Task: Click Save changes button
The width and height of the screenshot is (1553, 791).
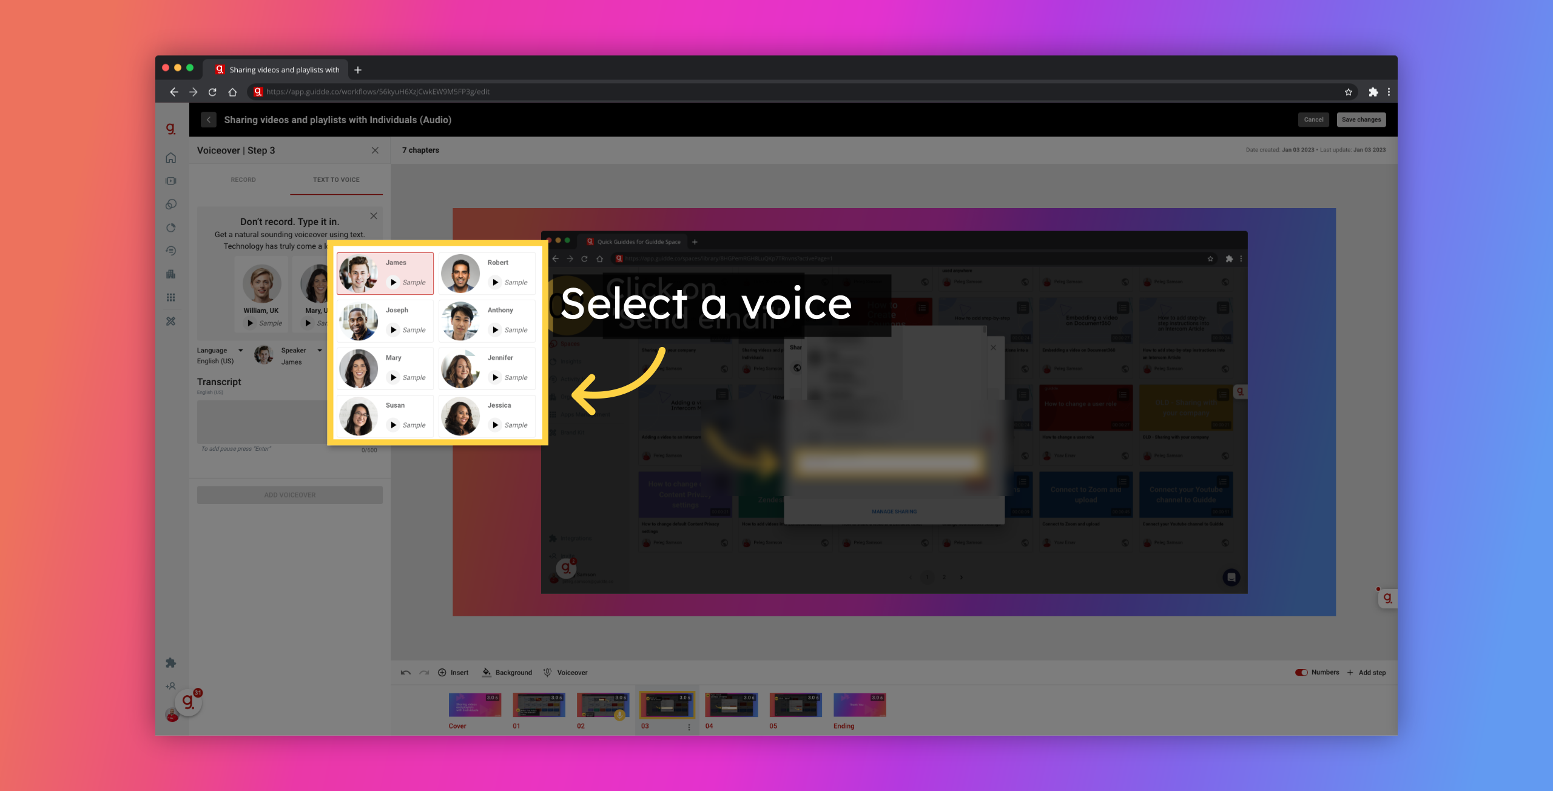Action: [x=1361, y=119]
